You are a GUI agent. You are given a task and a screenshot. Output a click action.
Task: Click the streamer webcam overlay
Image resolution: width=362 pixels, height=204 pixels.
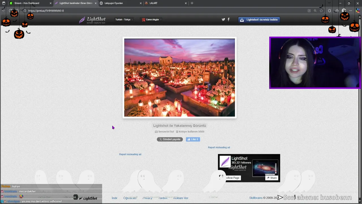point(315,63)
